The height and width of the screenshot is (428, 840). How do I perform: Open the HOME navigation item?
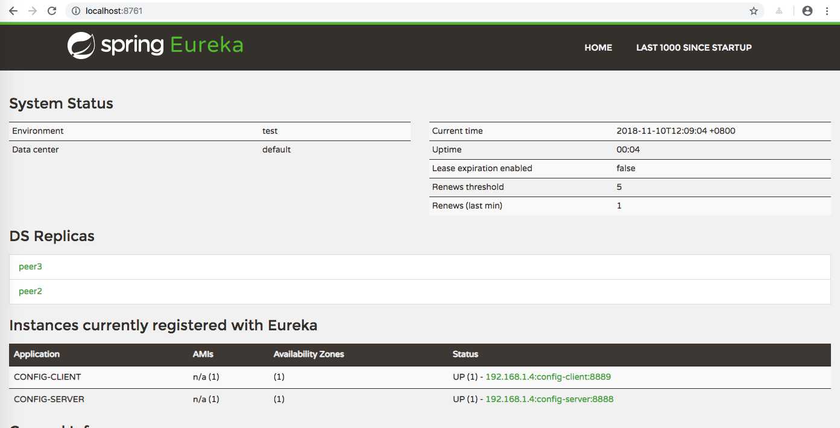point(598,48)
